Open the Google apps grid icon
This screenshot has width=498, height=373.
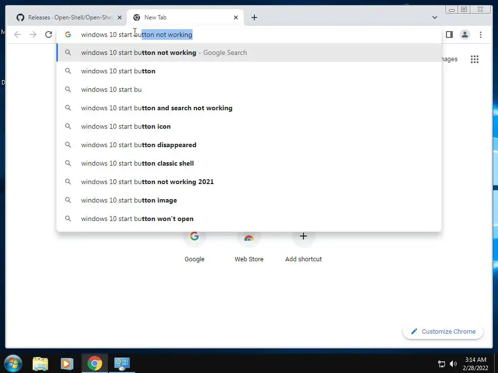[475, 59]
